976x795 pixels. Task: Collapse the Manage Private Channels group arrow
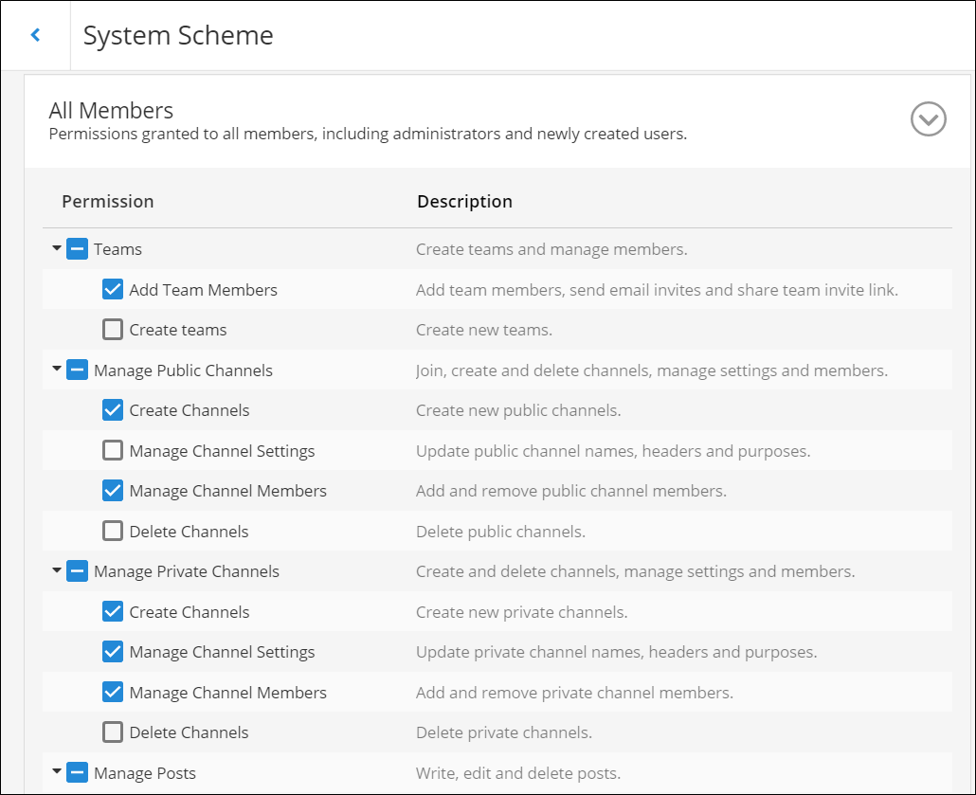click(57, 570)
